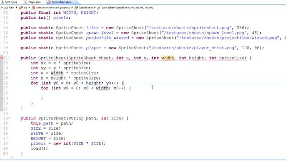Viewport: 286px width, 161px height.
Task: Open the SpriteSheet(SpriteSheet, int...) constructor breadcrumb
Action: [126, 8]
